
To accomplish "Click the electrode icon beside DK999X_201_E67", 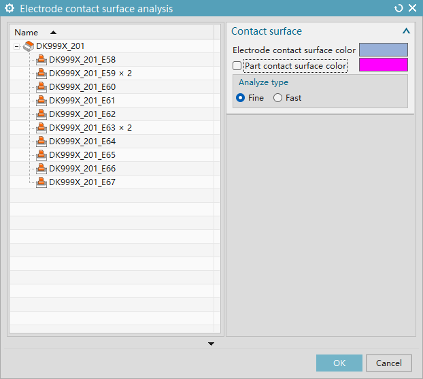I will click(41, 182).
